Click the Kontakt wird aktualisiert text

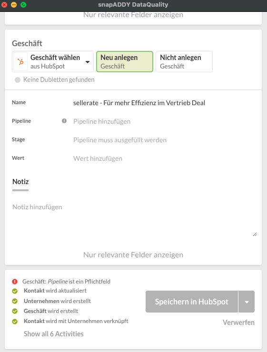pos(55,291)
